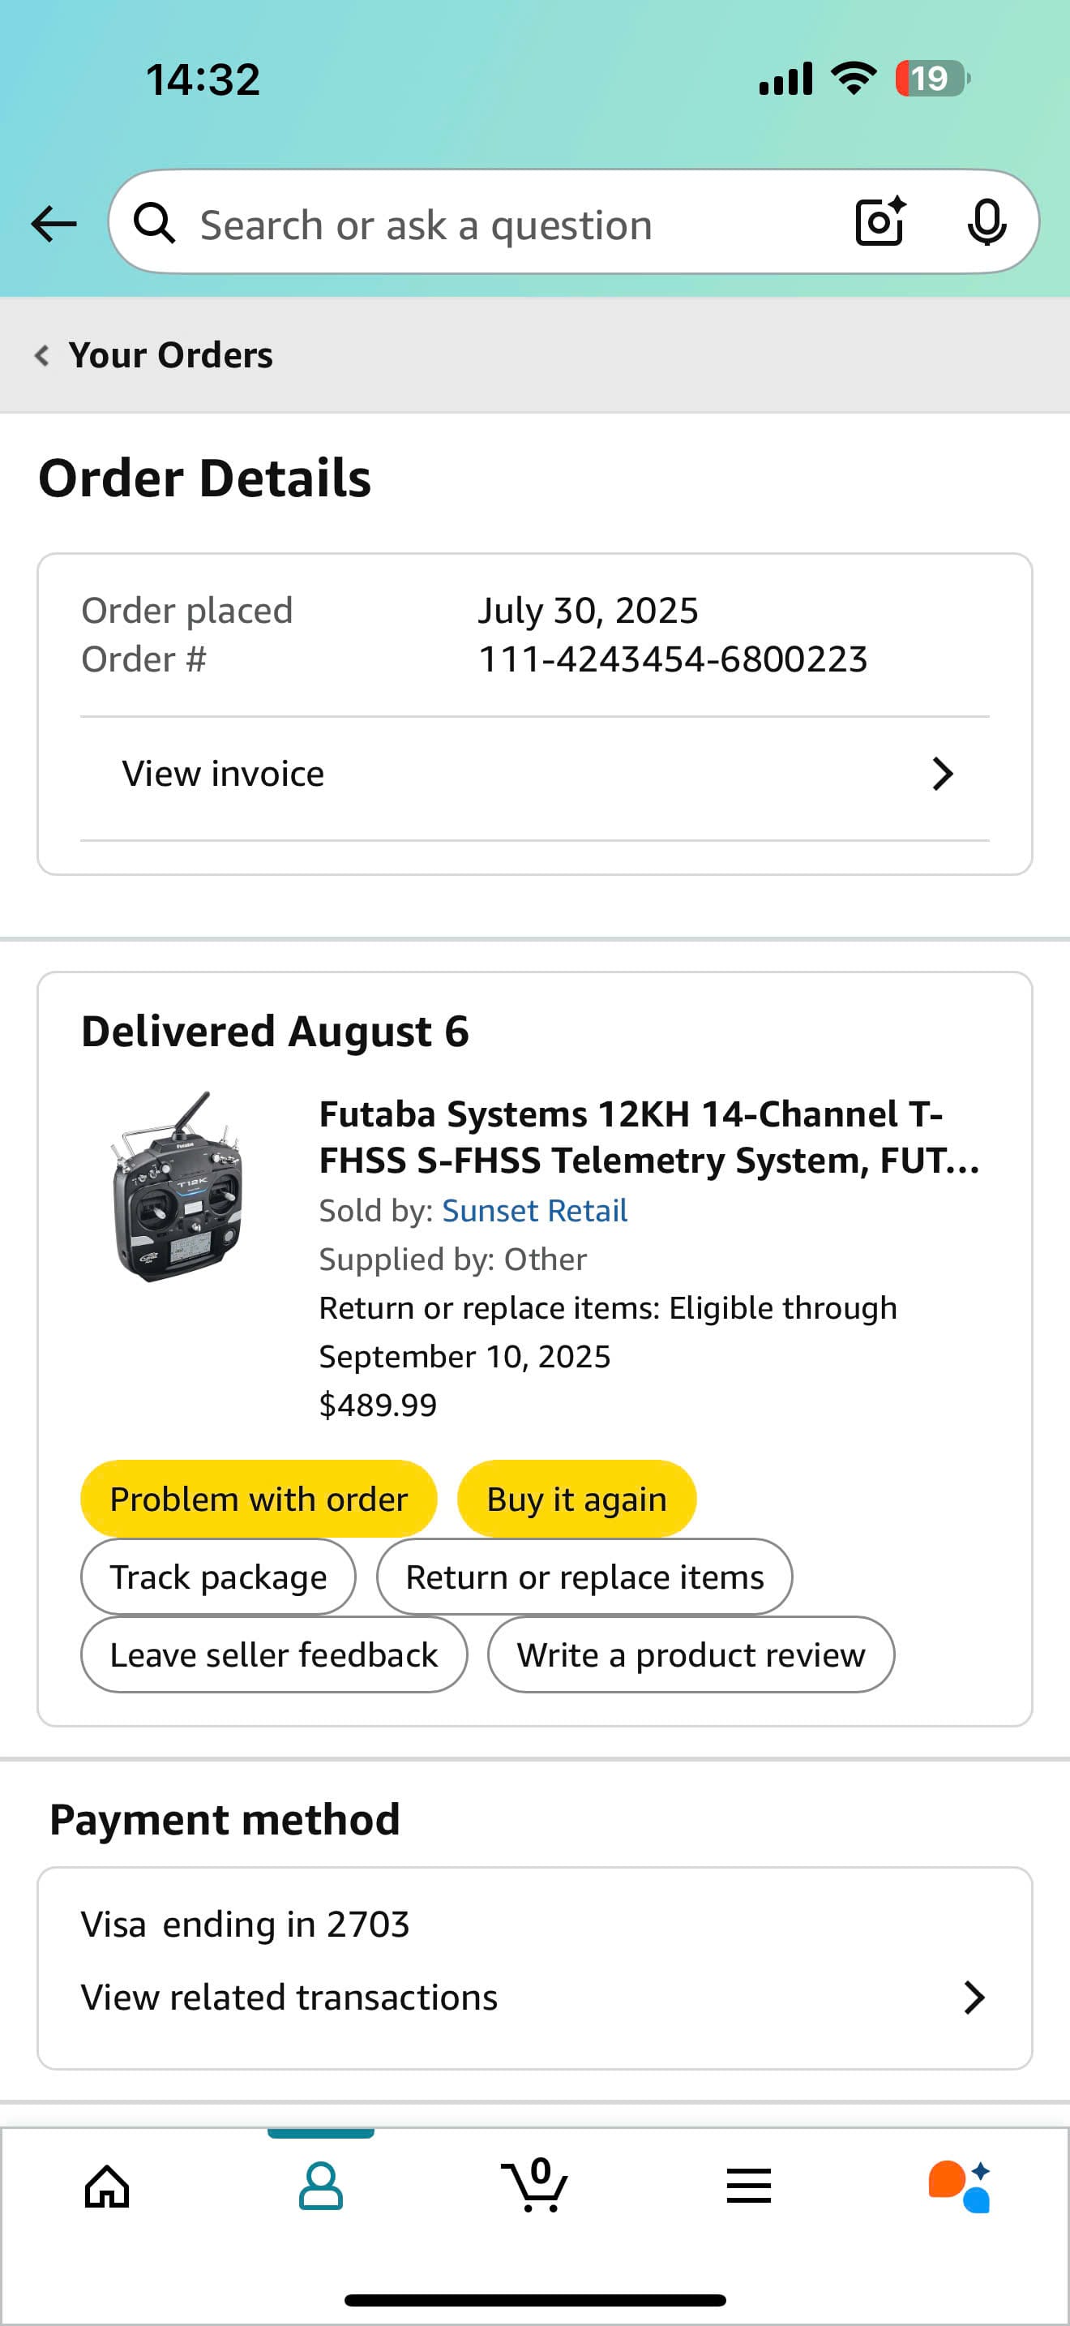
Task: Tap Track package button
Action: 218,1577
